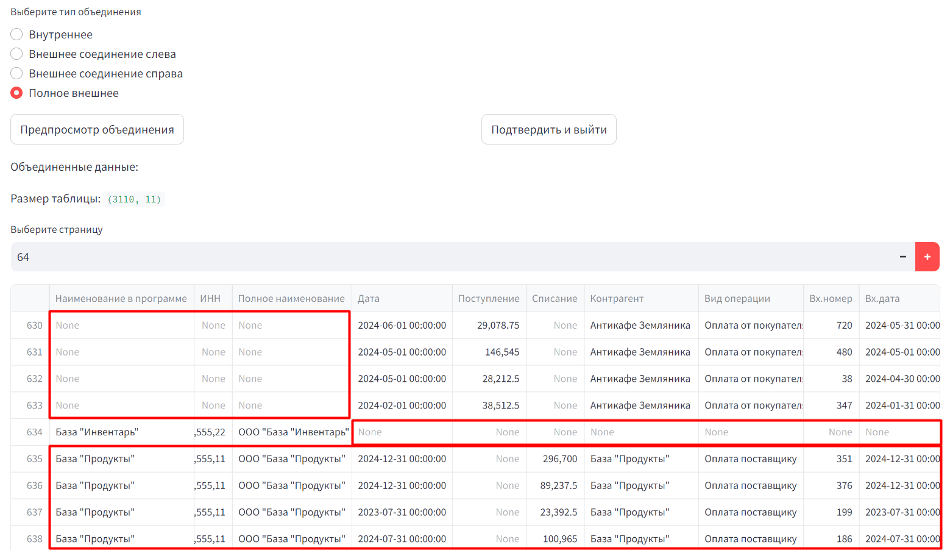Select the 'Внутреннее' join type
Viewport: 950px width, 550px height.
click(x=17, y=35)
